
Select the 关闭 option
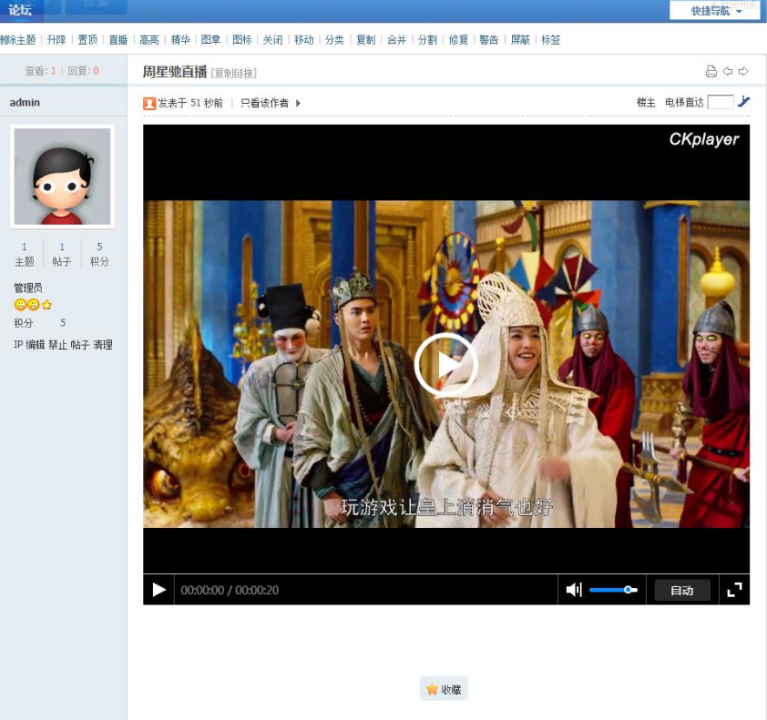(272, 39)
